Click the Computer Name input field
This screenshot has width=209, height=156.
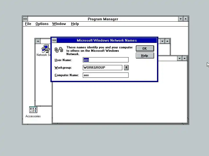106,75
